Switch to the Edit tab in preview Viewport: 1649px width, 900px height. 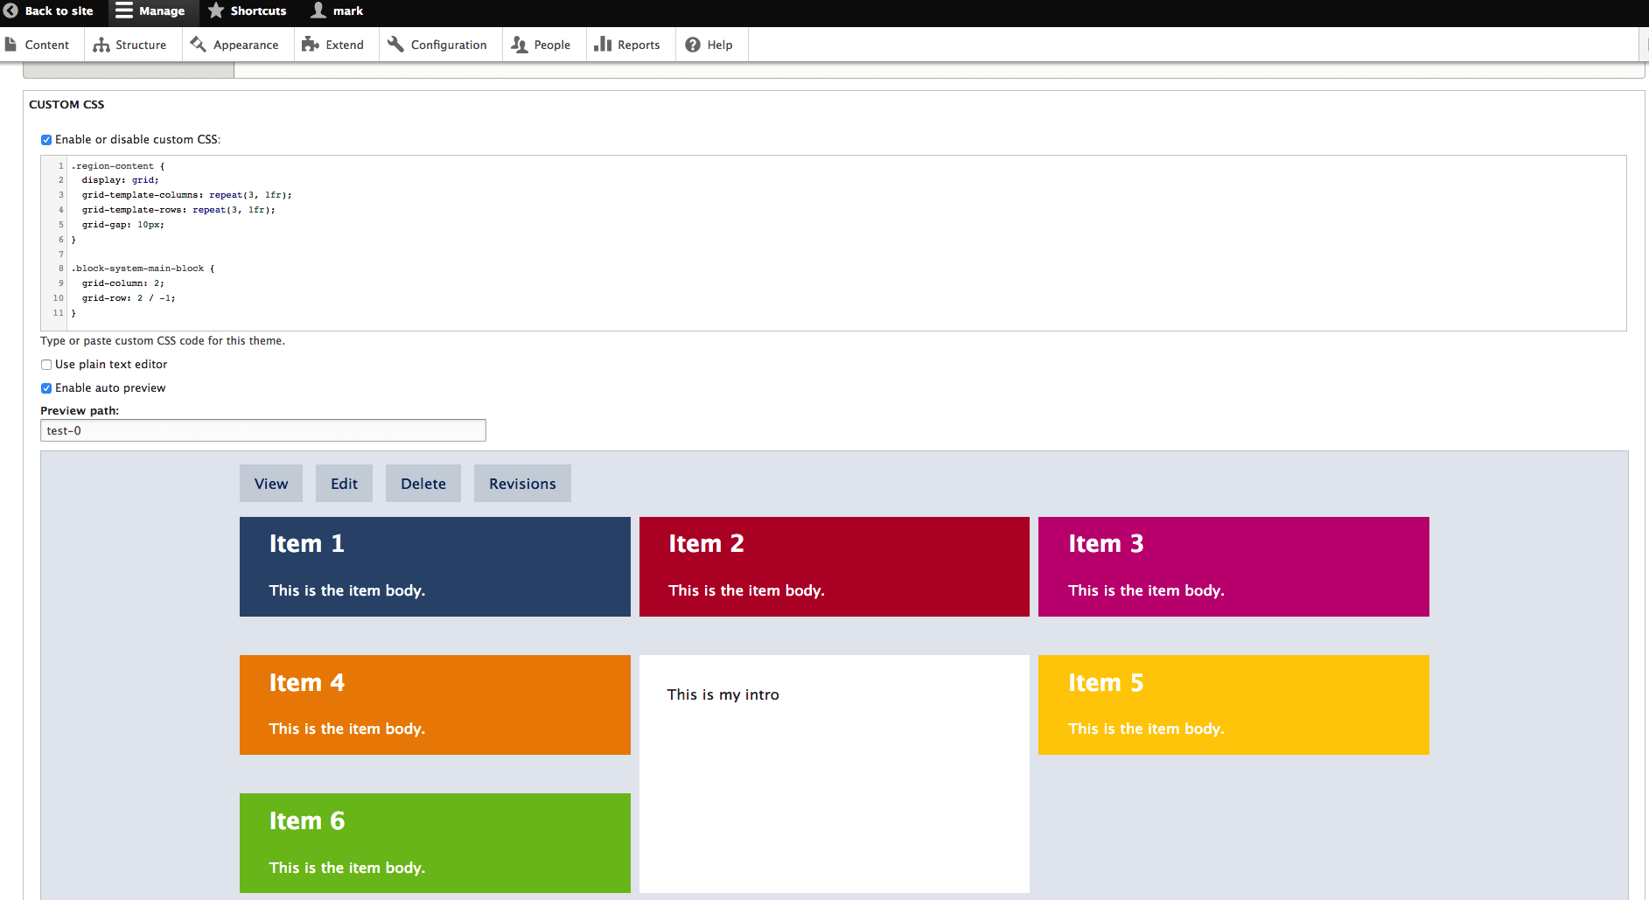click(x=344, y=484)
